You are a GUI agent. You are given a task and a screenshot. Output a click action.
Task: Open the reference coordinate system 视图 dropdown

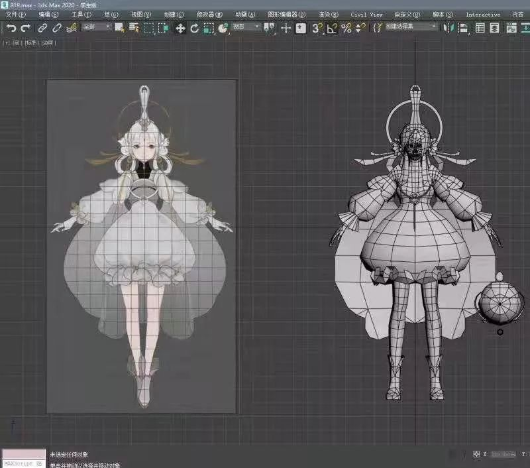(246, 27)
